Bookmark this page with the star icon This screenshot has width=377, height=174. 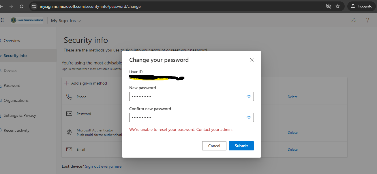coord(338,6)
